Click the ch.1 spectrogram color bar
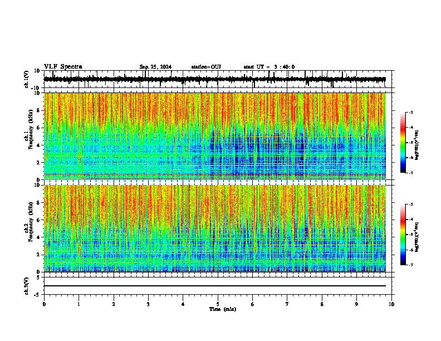441x341 pixels. pos(403,143)
